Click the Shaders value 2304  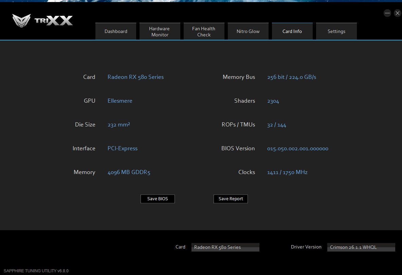[273, 101]
